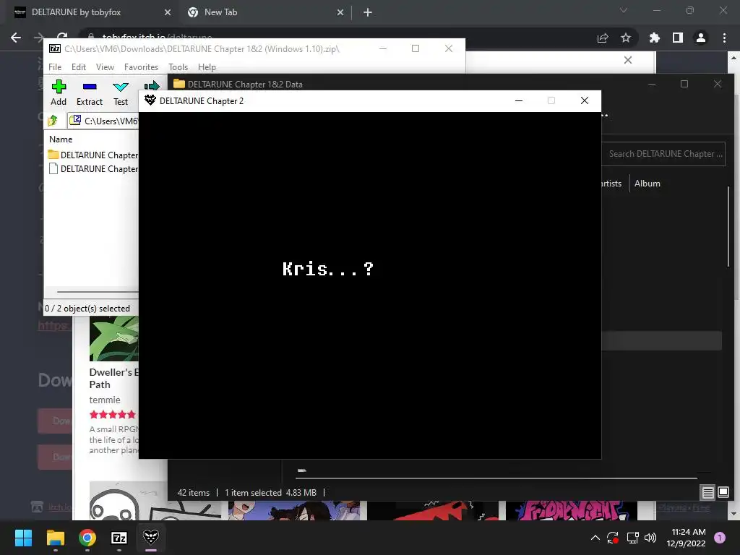Click the 7-Zip address path field
This screenshot has width=740, height=555.
[103, 121]
